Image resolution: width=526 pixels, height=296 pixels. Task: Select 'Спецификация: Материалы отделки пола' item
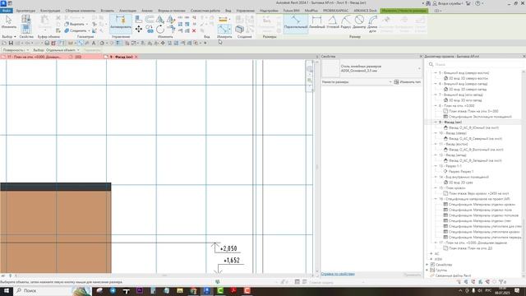[x=480, y=210]
